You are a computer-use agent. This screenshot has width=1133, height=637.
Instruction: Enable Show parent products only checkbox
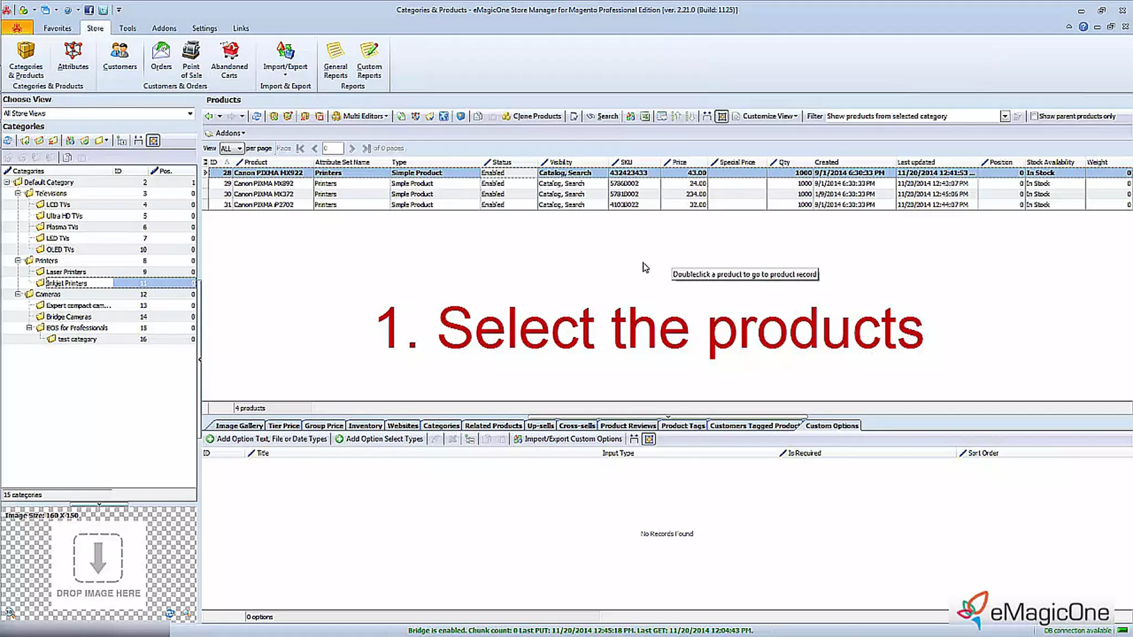click(1033, 116)
